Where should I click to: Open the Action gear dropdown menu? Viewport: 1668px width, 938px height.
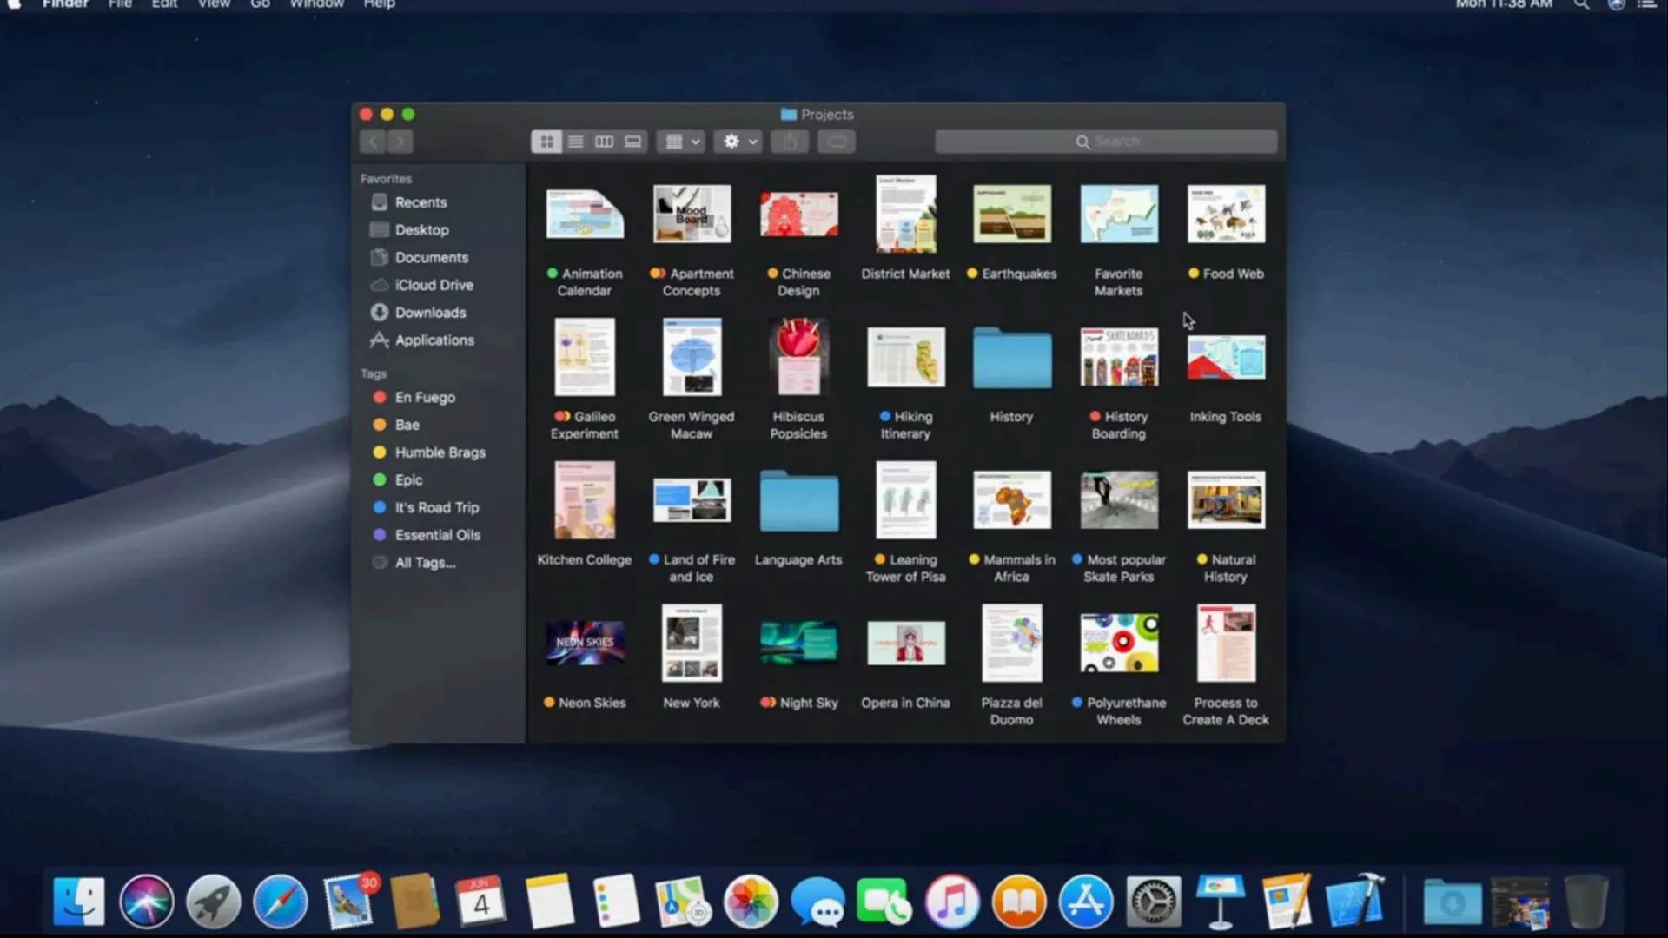tap(738, 142)
